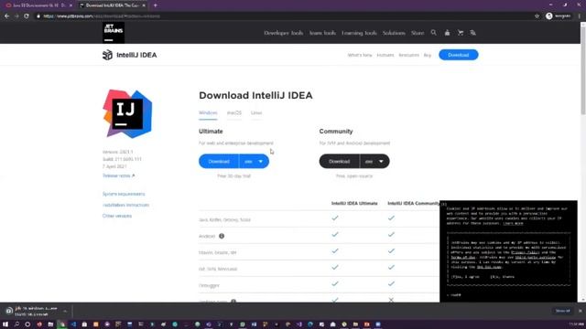The image size is (586, 329).
Task: Click the IntelliJ IDEA product logo icon
Action: [107, 55]
